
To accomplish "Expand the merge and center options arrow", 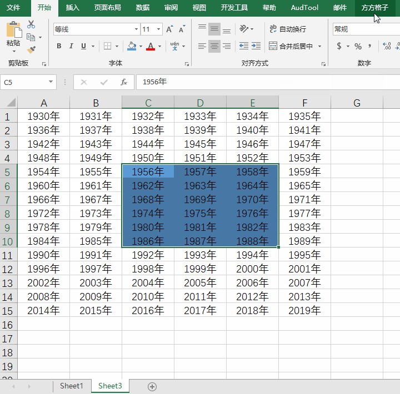I will pyautogui.click(x=319, y=47).
